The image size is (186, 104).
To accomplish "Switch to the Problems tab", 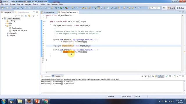I will pyautogui.click(x=46, y=76).
